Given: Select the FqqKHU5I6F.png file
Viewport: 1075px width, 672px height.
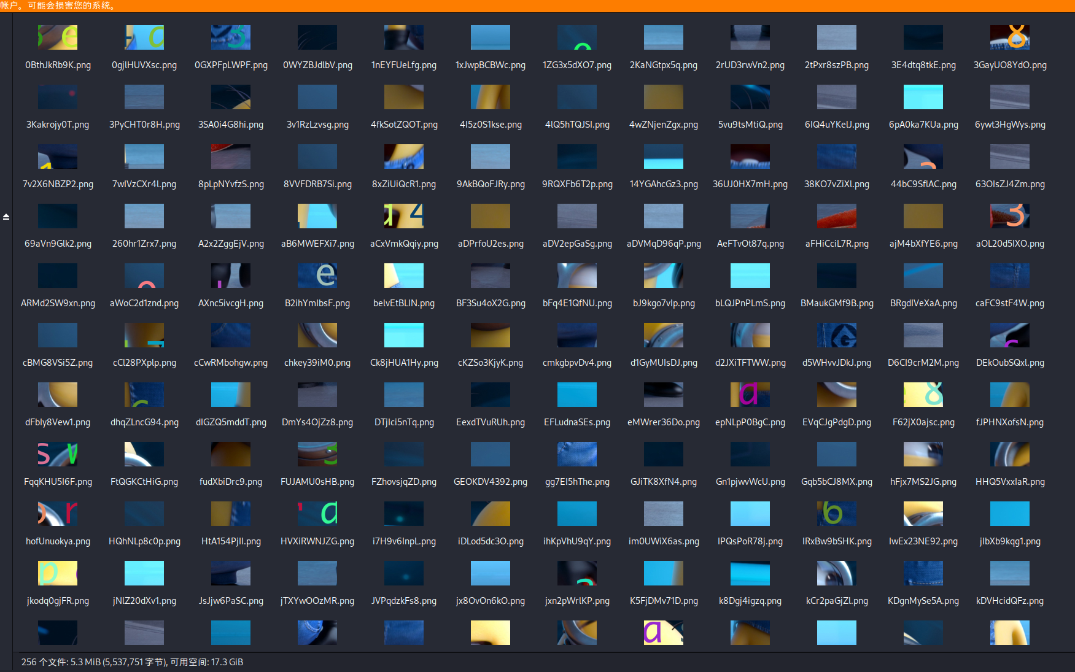Looking at the screenshot, I should pyautogui.click(x=57, y=454).
